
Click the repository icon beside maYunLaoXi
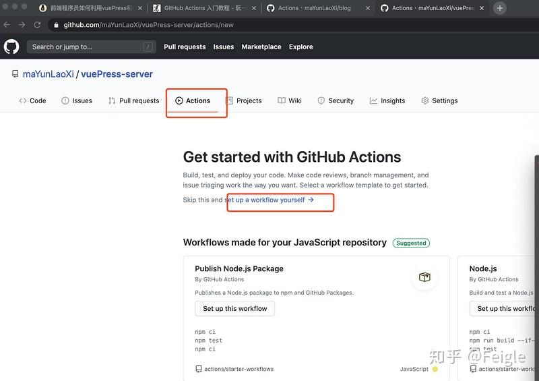click(15, 74)
